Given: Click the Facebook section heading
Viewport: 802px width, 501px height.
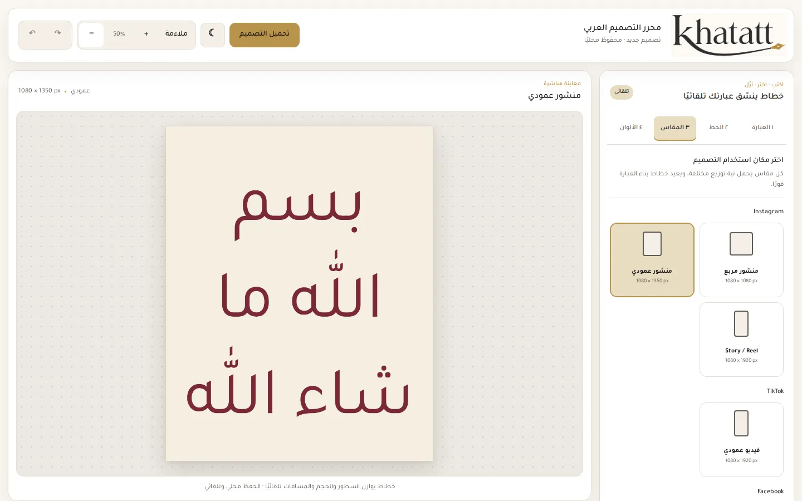Looking at the screenshot, I should (770, 492).
